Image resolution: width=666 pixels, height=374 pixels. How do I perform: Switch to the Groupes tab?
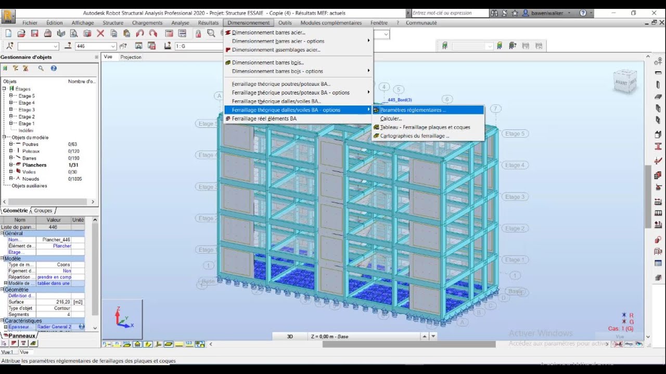[43, 210]
